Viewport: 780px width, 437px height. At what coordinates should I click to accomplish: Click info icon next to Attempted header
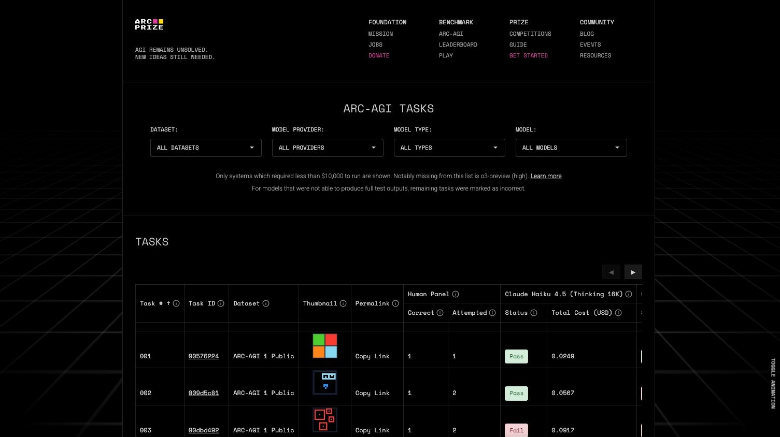[x=492, y=313]
